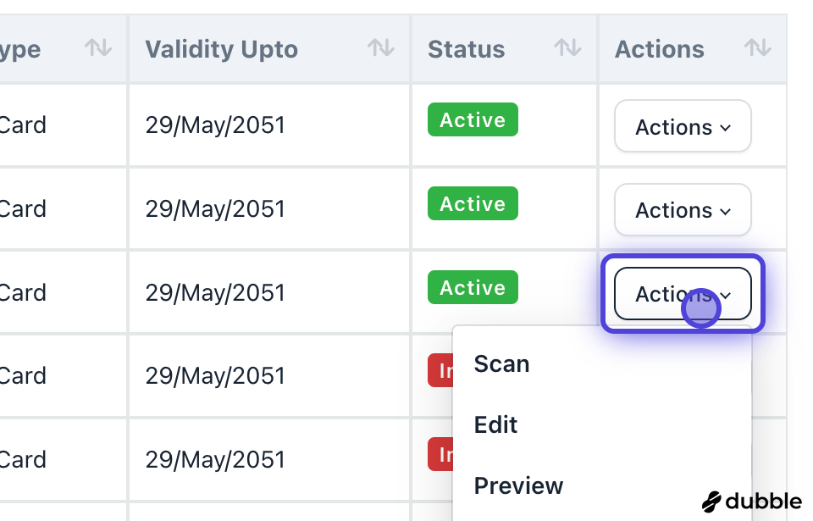Image resolution: width=813 pixels, height=521 pixels.
Task: Click the first row Active status badge
Action: point(473,120)
